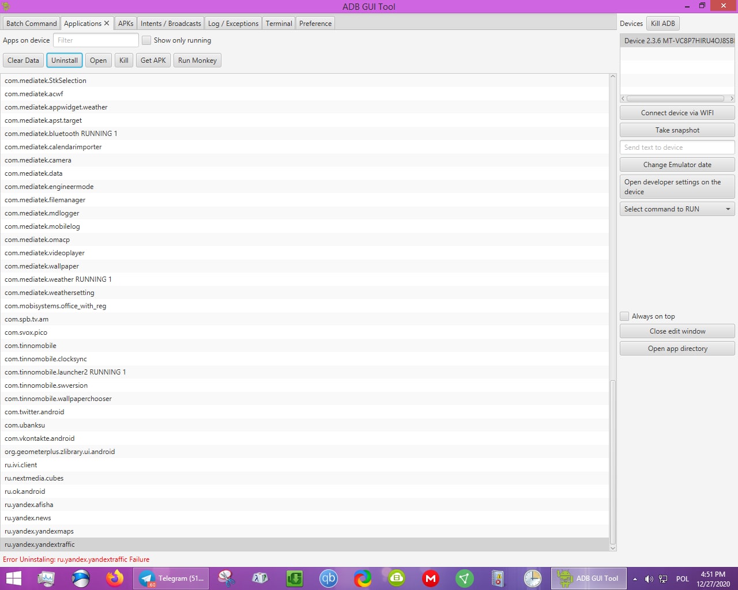
Task: Open the Windows Start menu
Action: coord(13,578)
